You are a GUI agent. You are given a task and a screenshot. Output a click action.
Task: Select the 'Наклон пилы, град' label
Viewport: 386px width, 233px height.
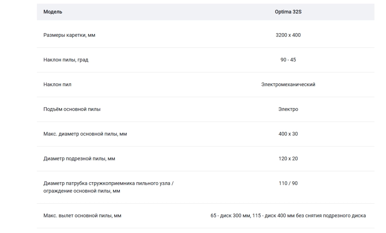tap(66, 60)
